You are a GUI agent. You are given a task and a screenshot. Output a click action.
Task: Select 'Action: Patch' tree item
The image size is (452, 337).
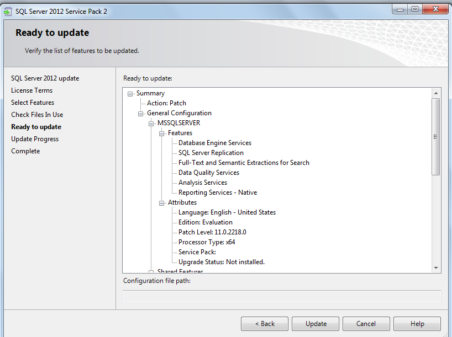pos(166,103)
